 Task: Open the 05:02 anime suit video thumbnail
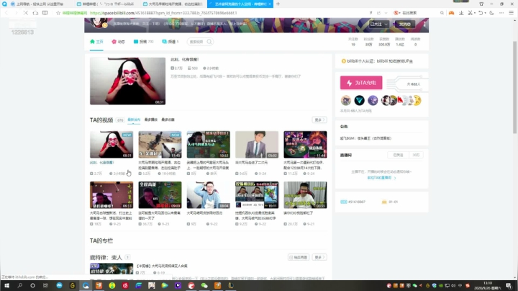pyautogui.click(x=257, y=145)
